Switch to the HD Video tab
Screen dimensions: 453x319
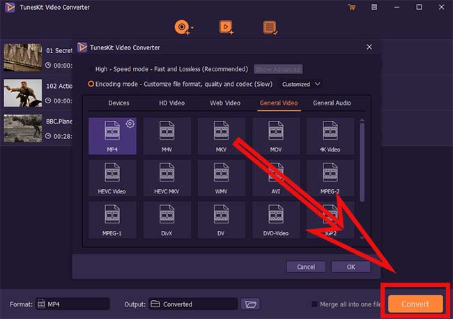click(172, 103)
